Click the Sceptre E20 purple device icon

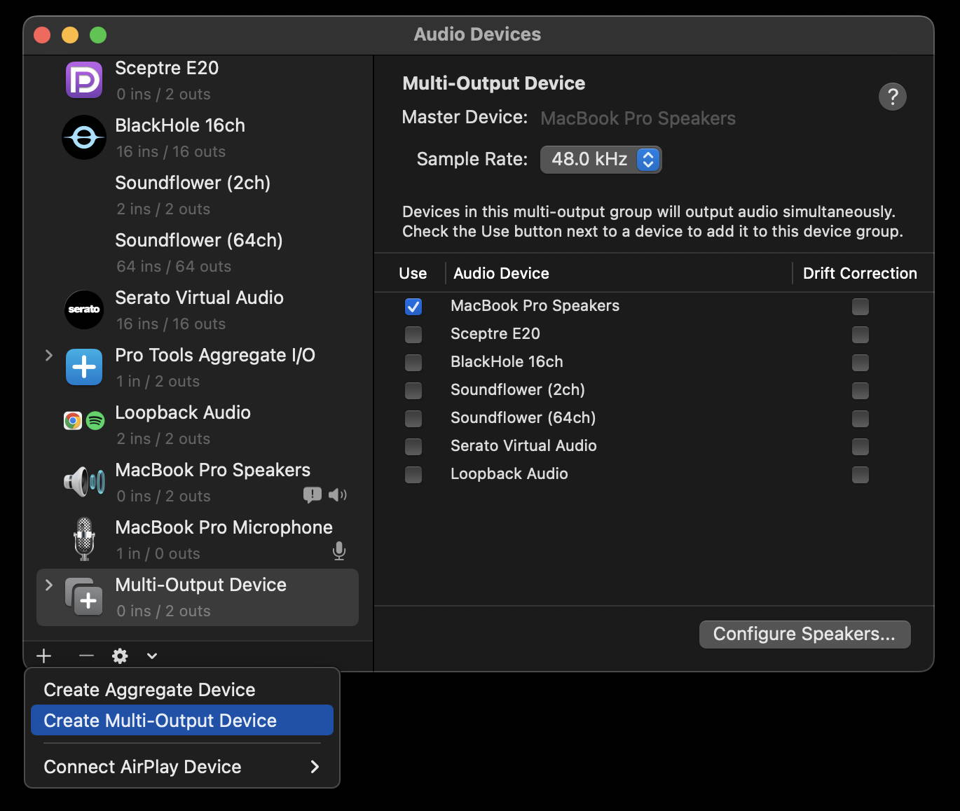pos(84,80)
